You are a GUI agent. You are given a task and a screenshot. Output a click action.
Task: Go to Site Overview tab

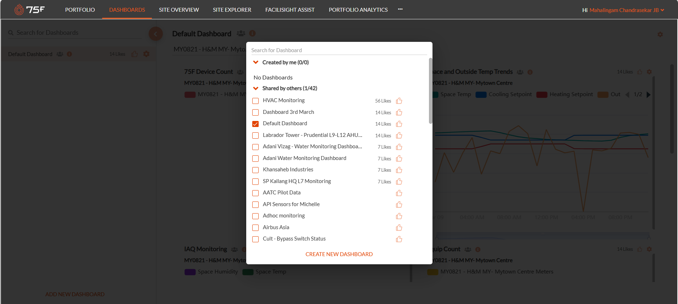179,10
